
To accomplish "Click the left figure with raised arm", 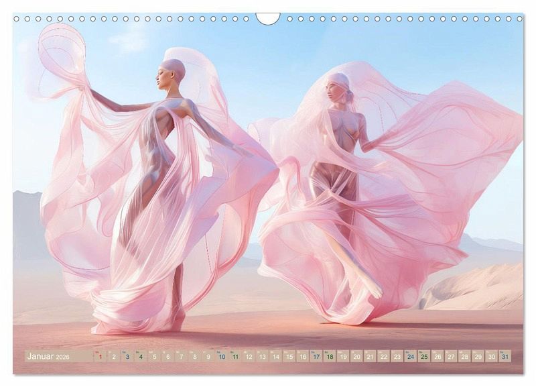I will pyautogui.click(x=161, y=168).
